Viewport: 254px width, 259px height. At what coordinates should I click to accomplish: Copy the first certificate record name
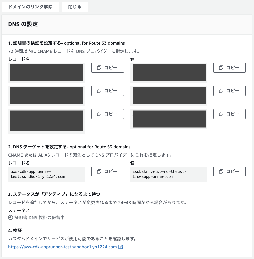coord(107,68)
